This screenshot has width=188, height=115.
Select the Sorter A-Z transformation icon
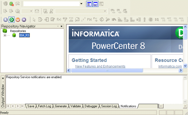coord(145,19)
